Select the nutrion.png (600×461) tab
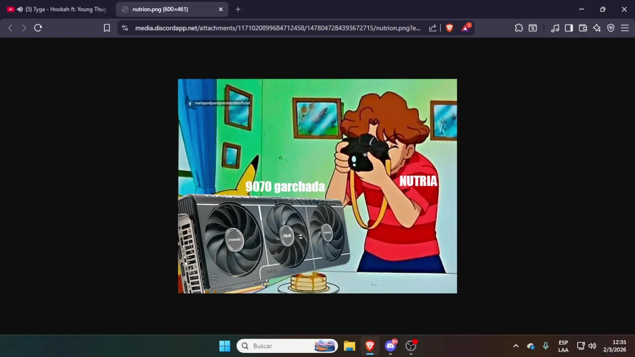 coord(172,9)
